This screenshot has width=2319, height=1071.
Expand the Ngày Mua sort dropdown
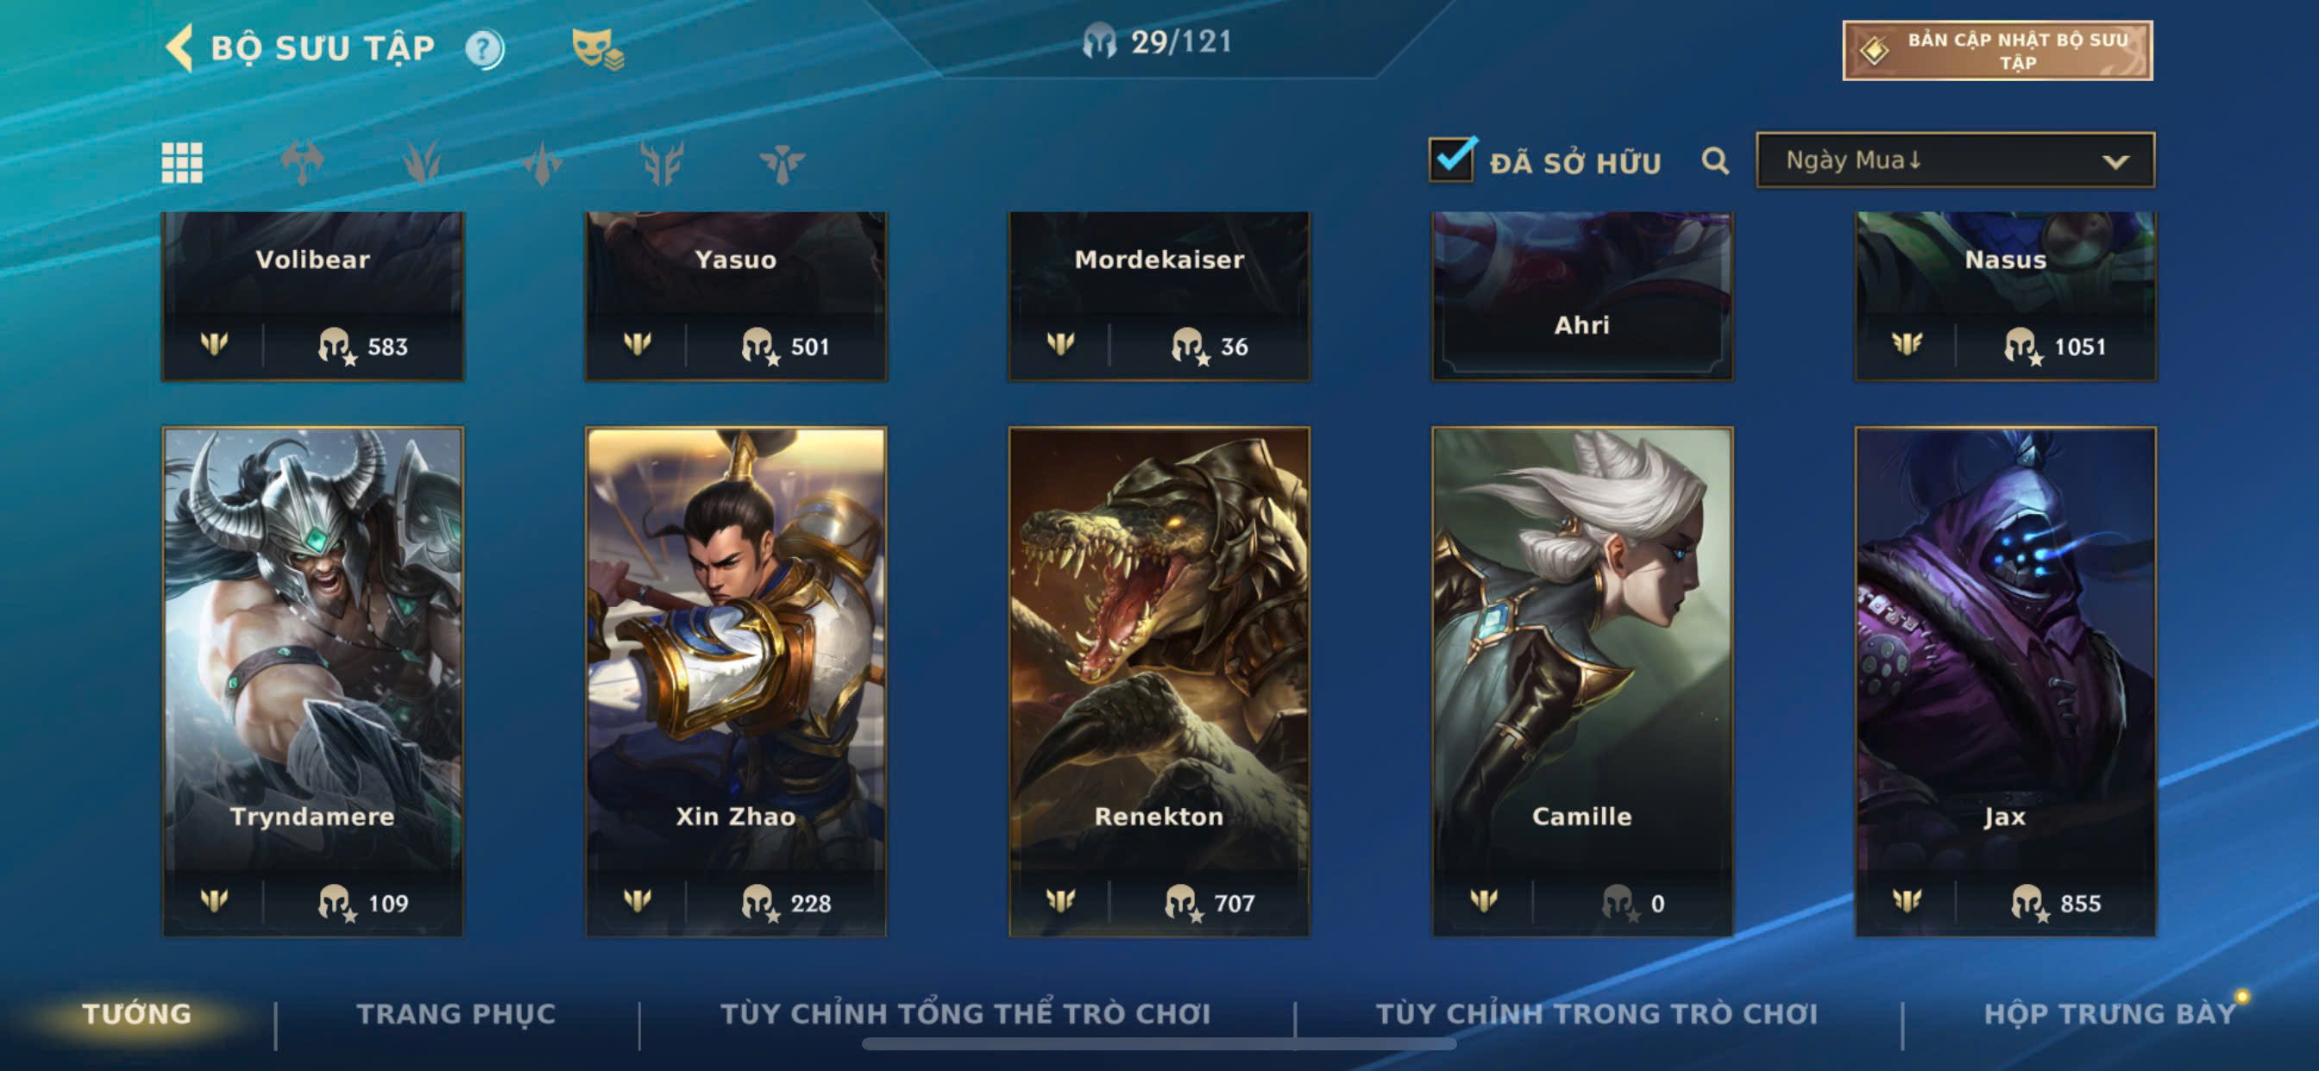click(1954, 160)
